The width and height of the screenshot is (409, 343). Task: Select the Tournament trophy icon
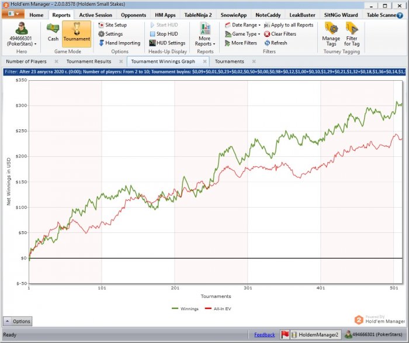point(77,29)
